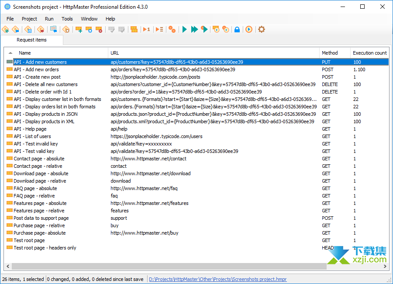Click the teal play icon with orange circle

pyautogui.click(x=204, y=29)
